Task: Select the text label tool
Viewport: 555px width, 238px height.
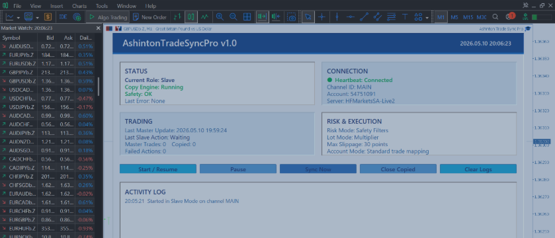Action: [405, 17]
